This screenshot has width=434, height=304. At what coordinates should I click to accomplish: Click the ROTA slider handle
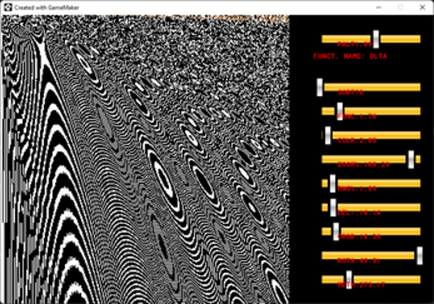420,255
